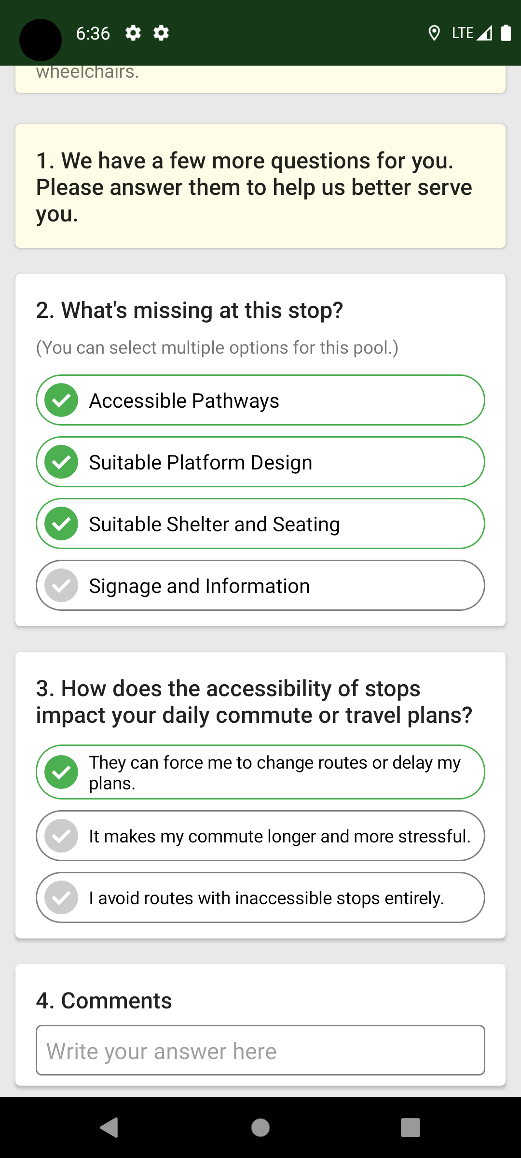This screenshot has height=1158, width=521.
Task: Tap the battery icon in status bar
Action: (x=506, y=33)
